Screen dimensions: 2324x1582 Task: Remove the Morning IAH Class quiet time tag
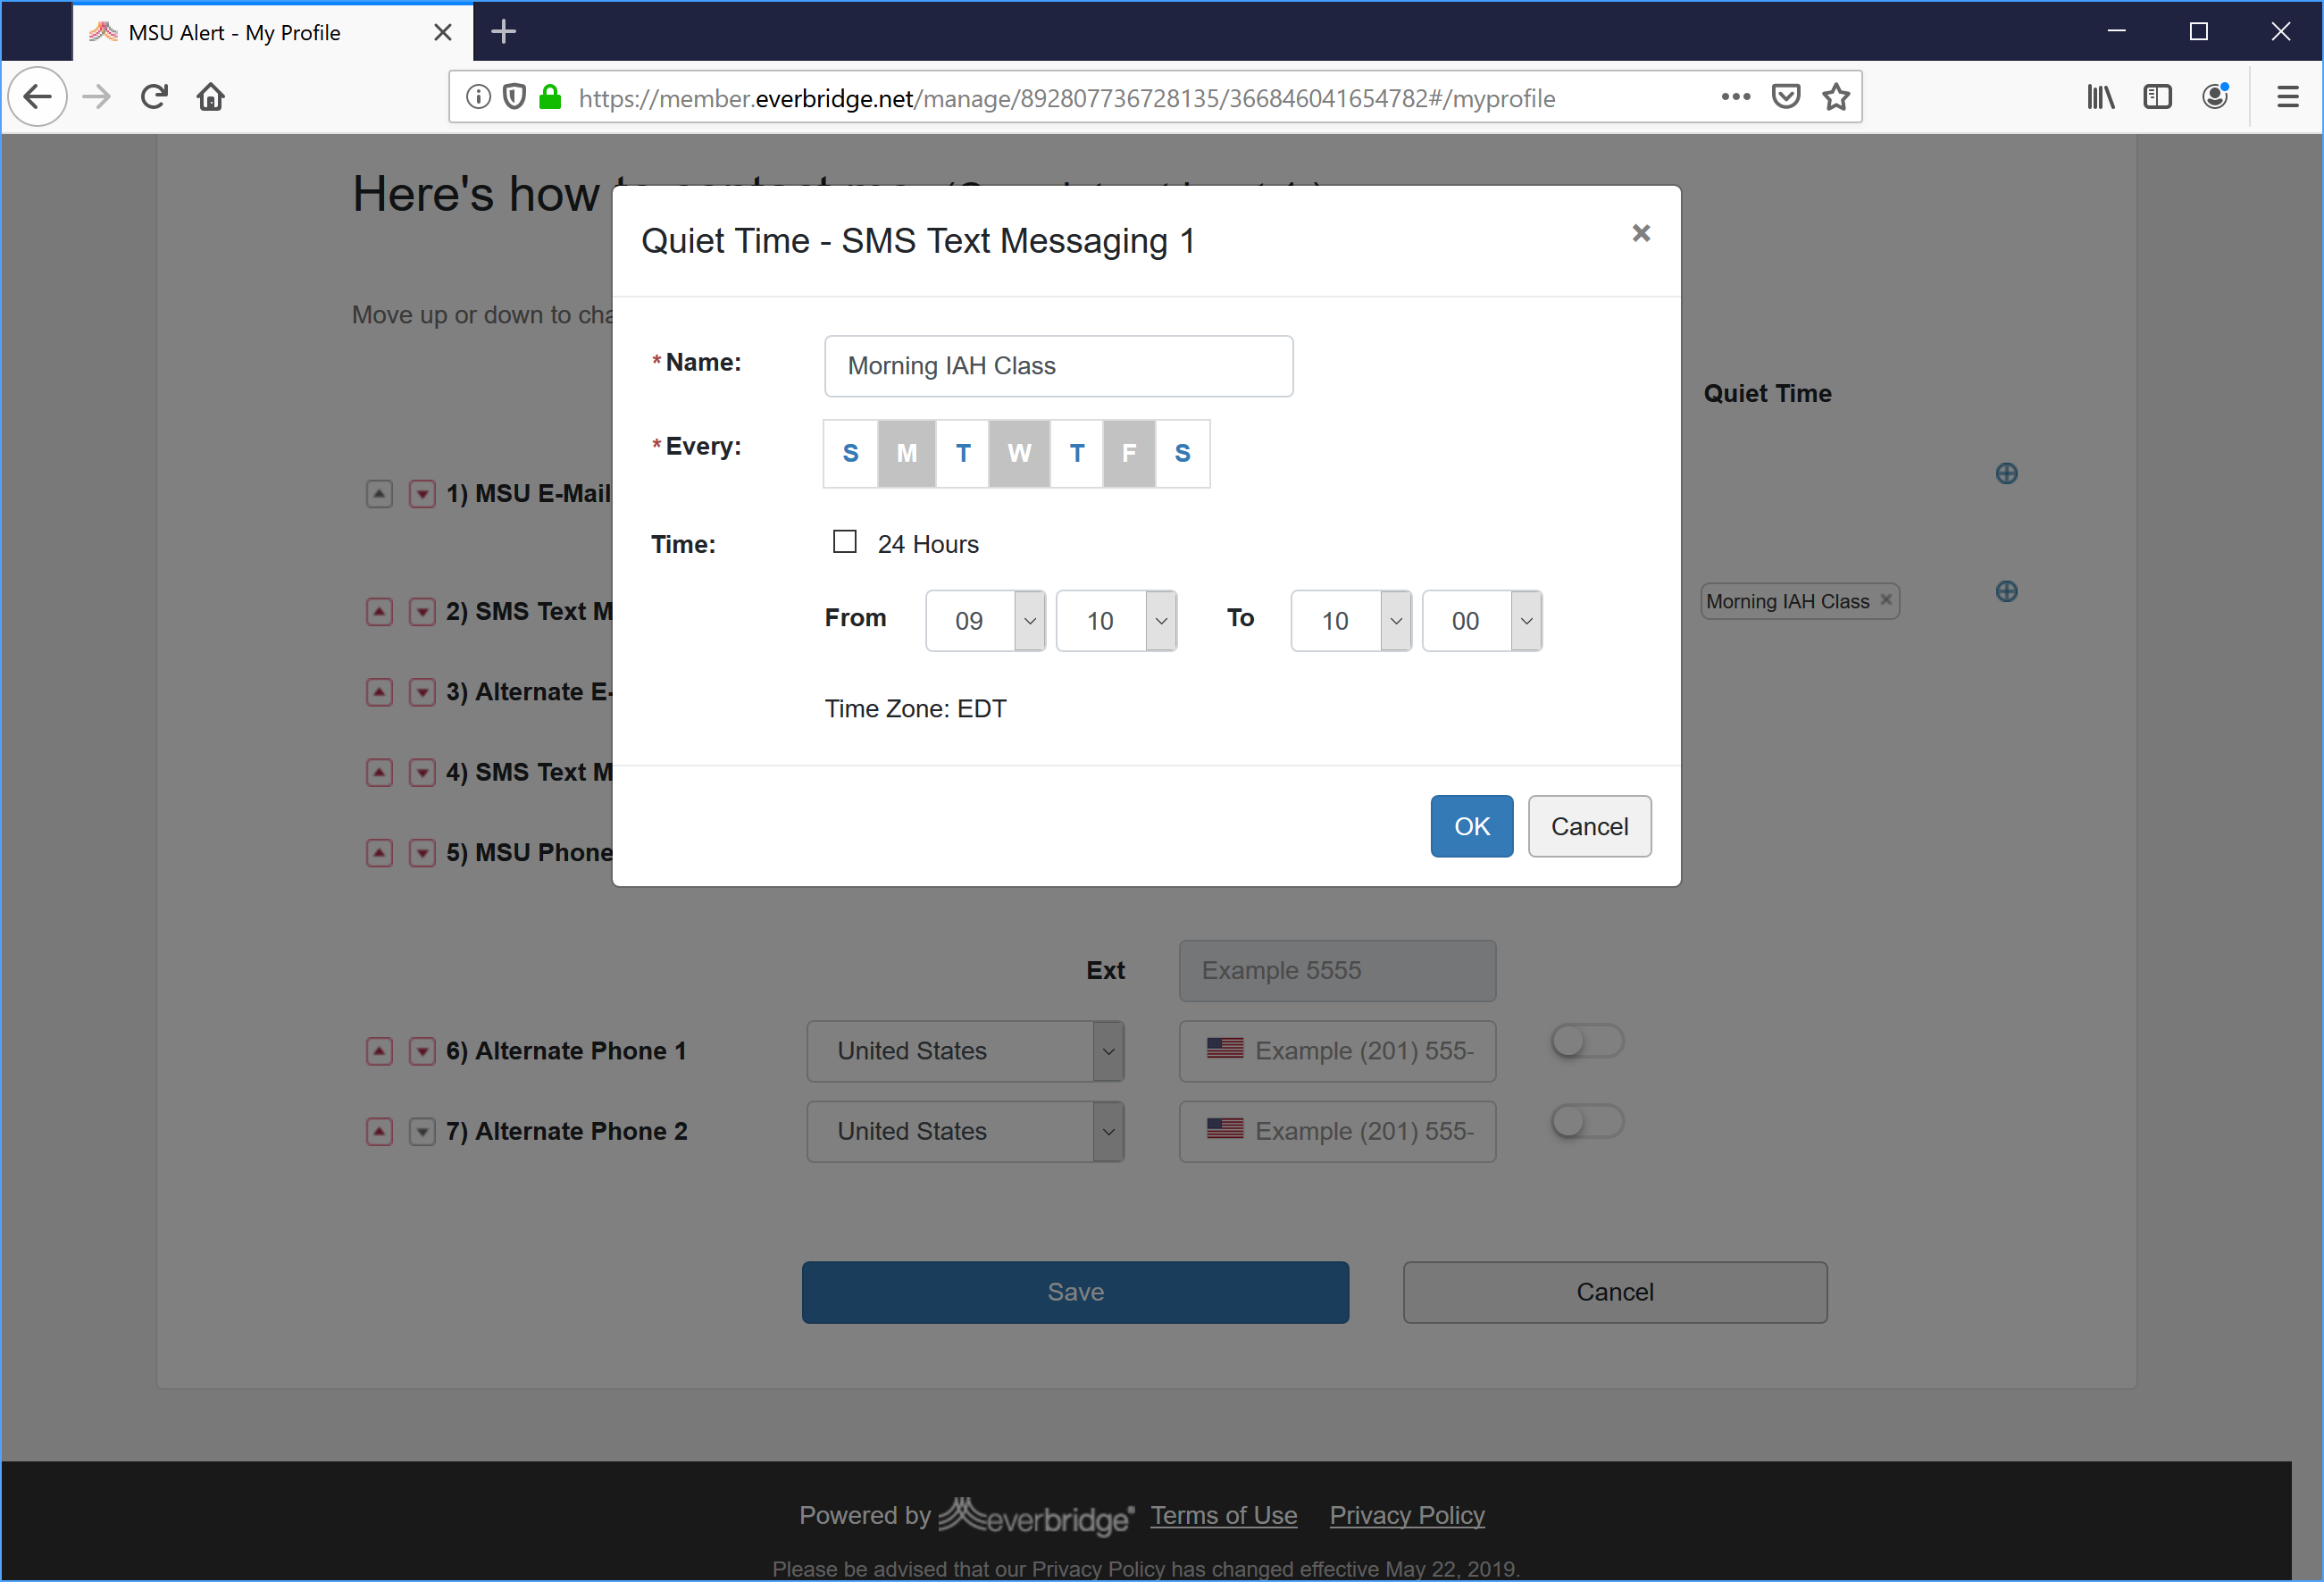click(1886, 599)
